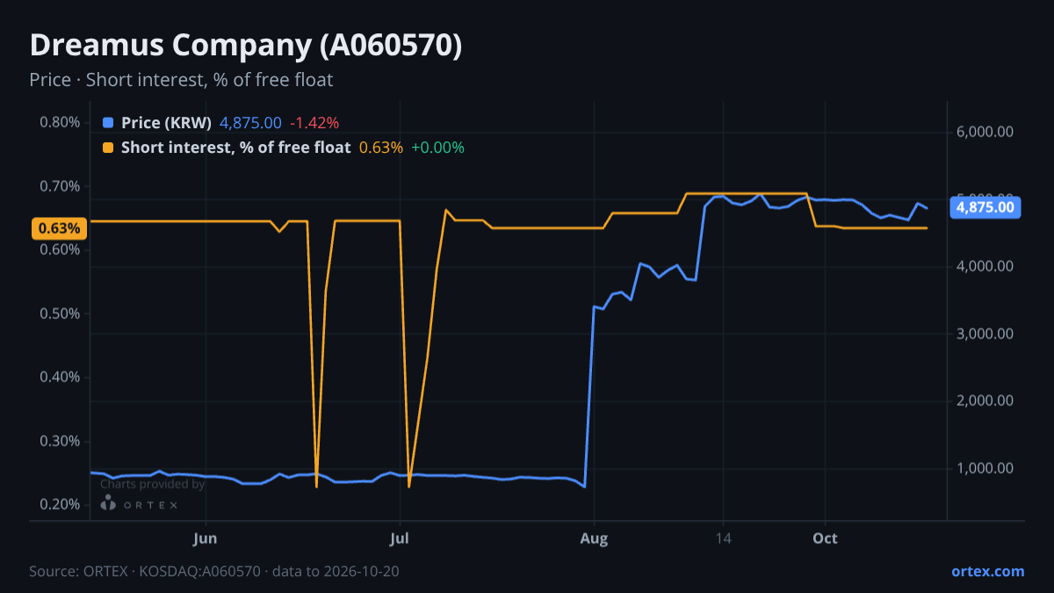Click the Aug x-axis label
1054x593 pixels.
(x=595, y=538)
